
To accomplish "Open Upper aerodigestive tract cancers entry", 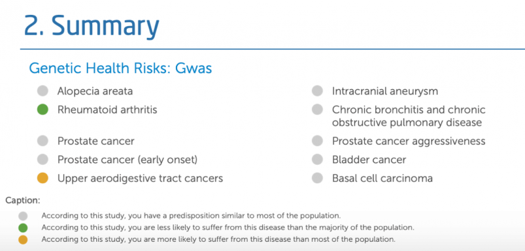I will [140, 178].
